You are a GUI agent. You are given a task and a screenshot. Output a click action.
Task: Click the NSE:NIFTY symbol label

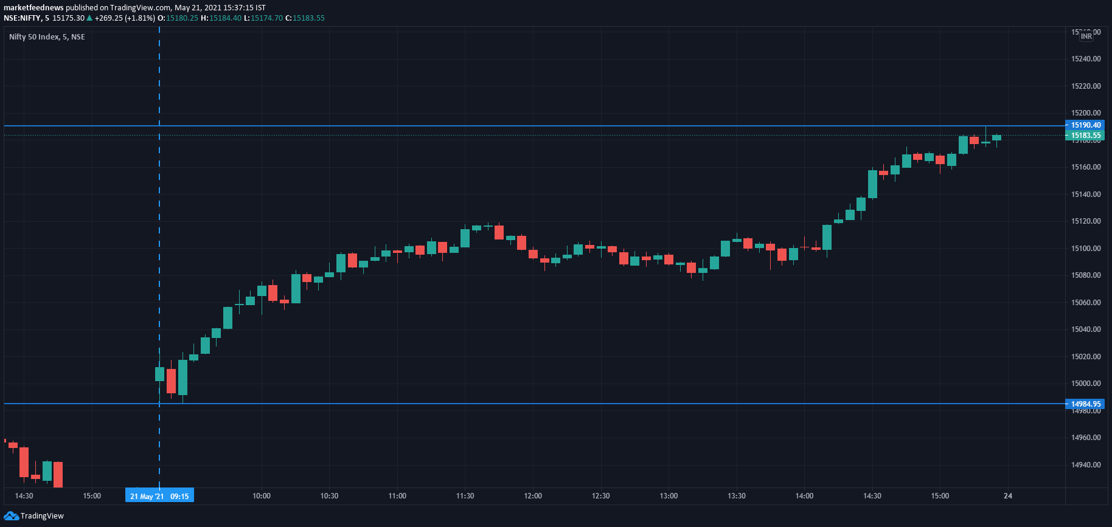pos(22,18)
